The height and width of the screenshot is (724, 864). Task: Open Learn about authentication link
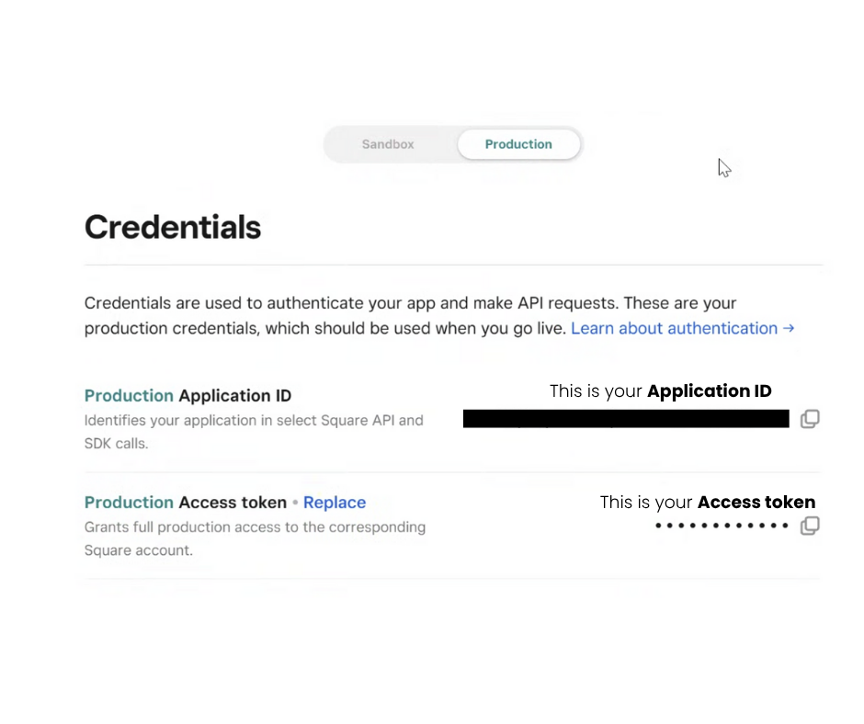tap(674, 328)
